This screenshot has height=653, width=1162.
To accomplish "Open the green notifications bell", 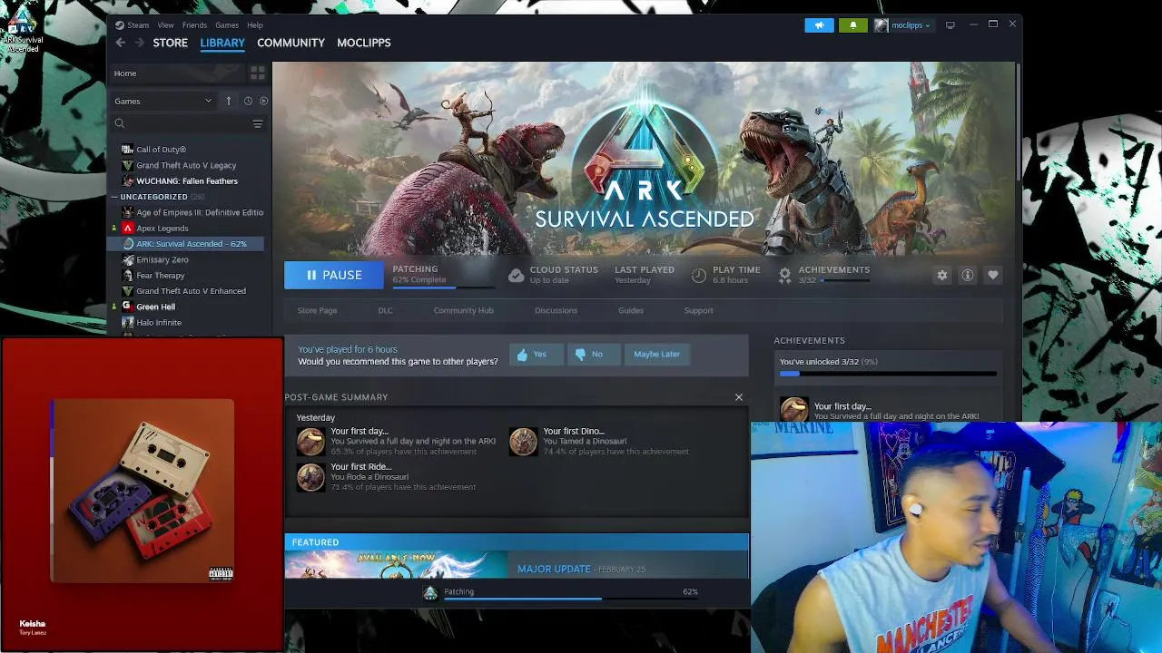I will tap(852, 25).
